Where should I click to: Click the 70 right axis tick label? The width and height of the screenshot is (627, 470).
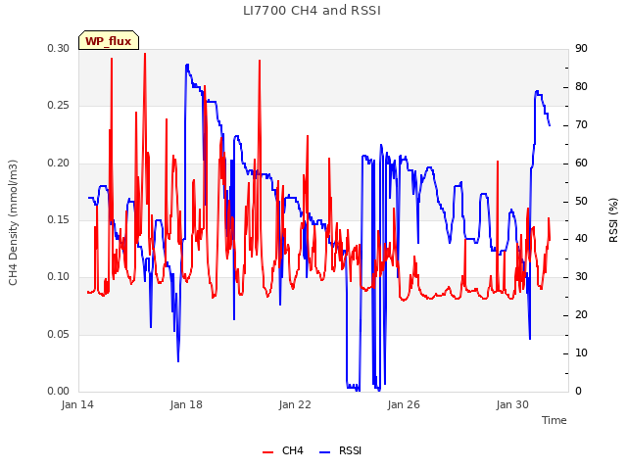pos(581,124)
